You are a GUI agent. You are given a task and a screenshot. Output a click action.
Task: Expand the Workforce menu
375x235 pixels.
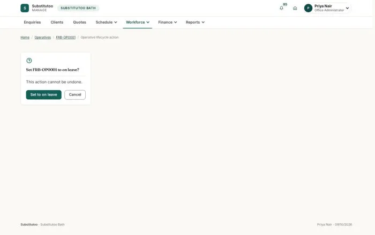click(x=138, y=23)
